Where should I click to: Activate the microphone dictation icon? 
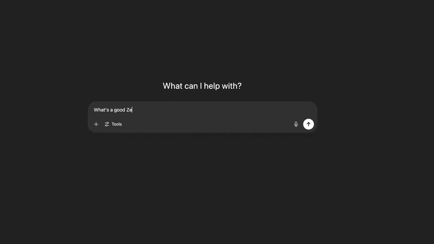click(296, 124)
